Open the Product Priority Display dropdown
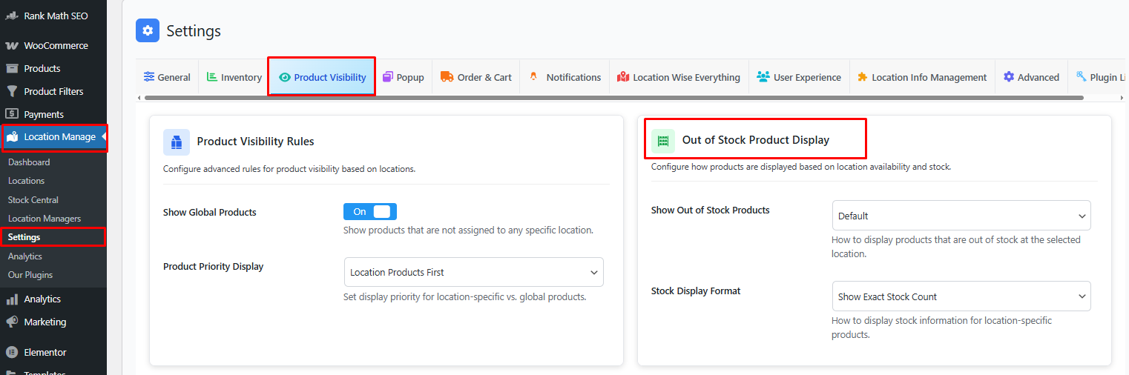The image size is (1129, 375). 474,272
